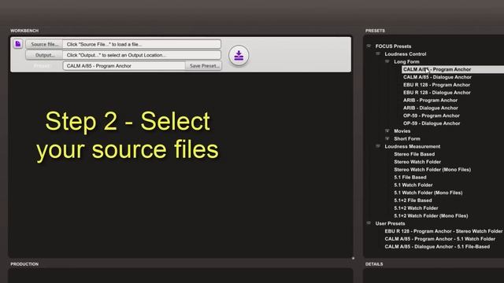The height and width of the screenshot is (283, 504).
Task: Click the purple document icon in Workbench
Action: pos(18,44)
